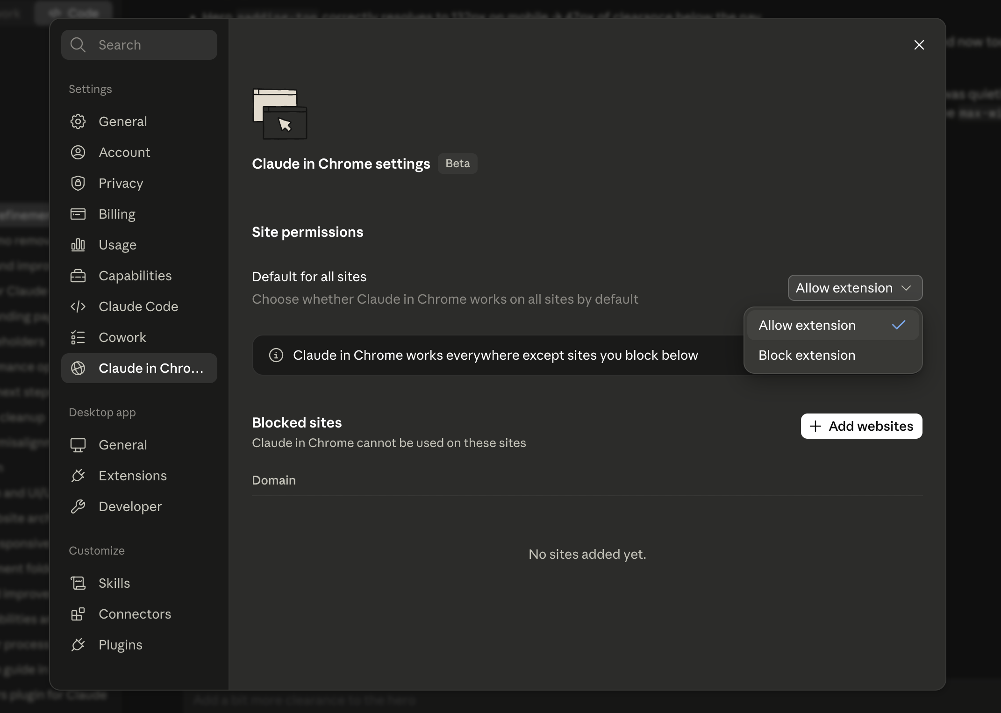The image size is (1001, 713).
Task: Click the Cowork checklist icon
Action: pyautogui.click(x=78, y=337)
